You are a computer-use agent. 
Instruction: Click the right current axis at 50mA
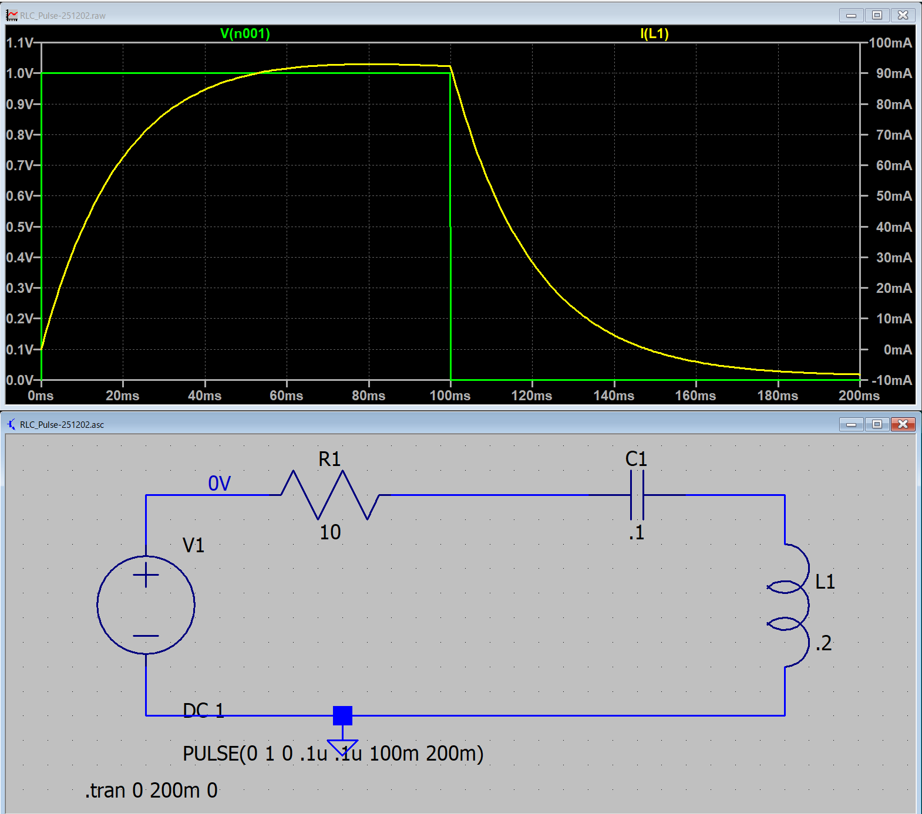point(893,196)
